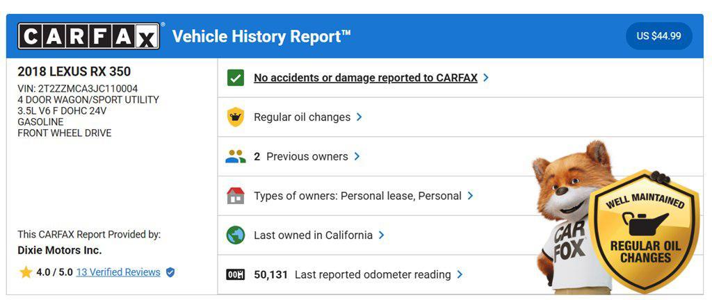Click the green checkmark no-accidents icon
Viewport: 712px width, 300px height.
tap(235, 78)
